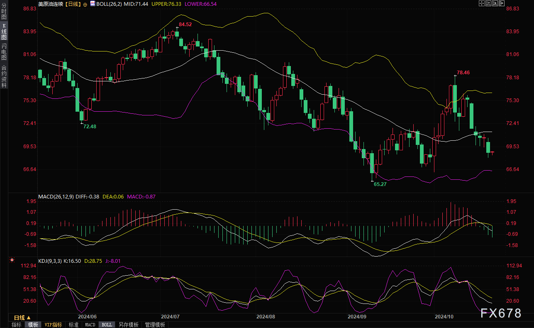Click the circled plus icon beside 日线 title

coord(85,4)
